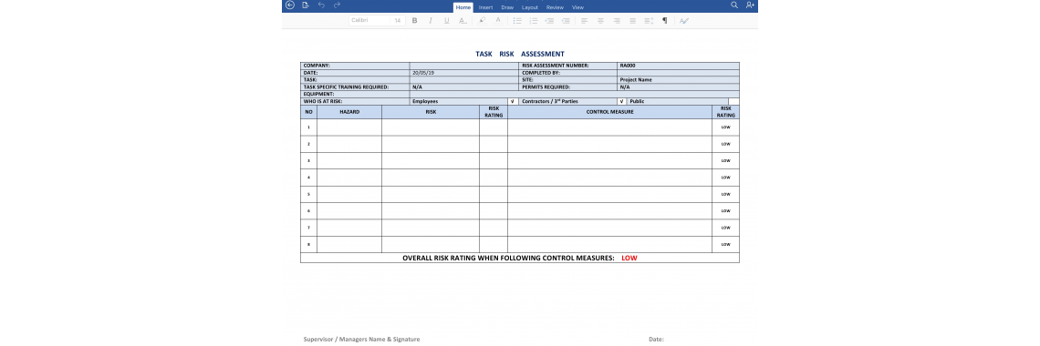Open line spacing options
This screenshot has height=346, width=1040.
[648, 21]
